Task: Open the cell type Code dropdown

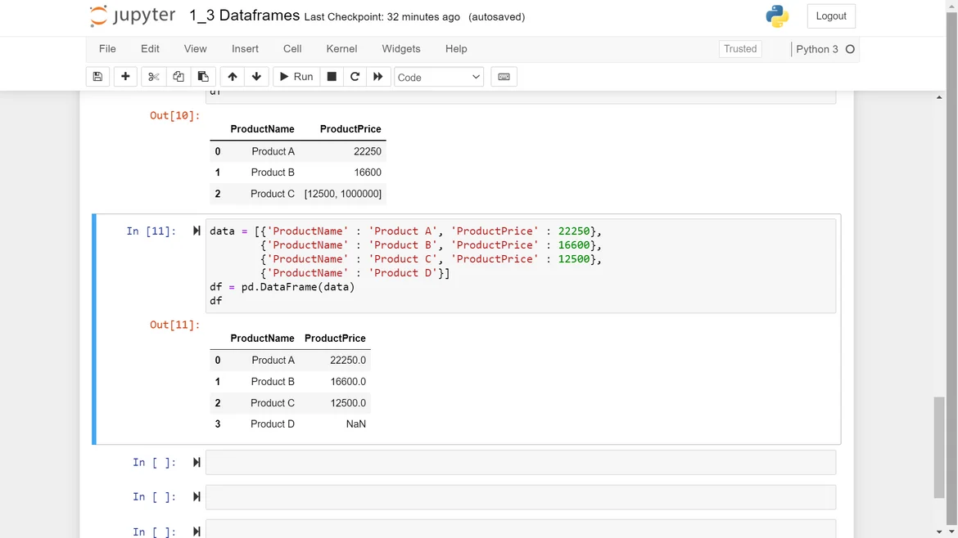Action: [x=439, y=77]
